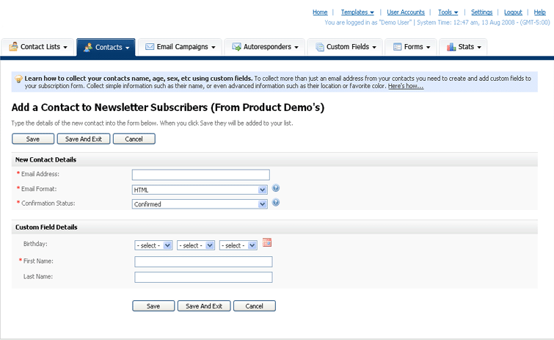The width and height of the screenshot is (554, 340).
Task: Open help icon next to Email Format
Action: point(276,188)
